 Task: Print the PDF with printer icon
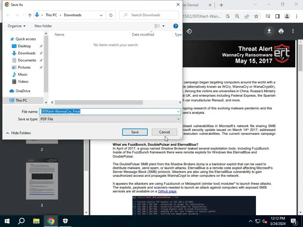coord(281,31)
